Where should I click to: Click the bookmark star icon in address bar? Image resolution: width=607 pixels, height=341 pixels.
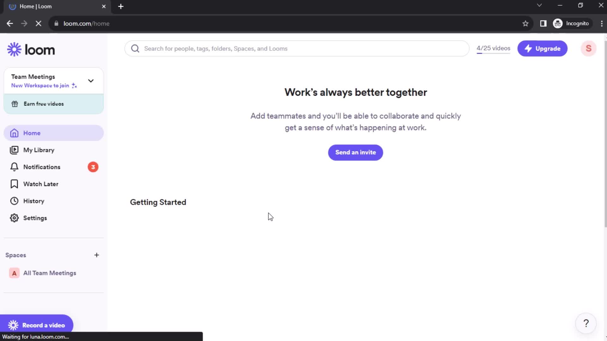[526, 23]
